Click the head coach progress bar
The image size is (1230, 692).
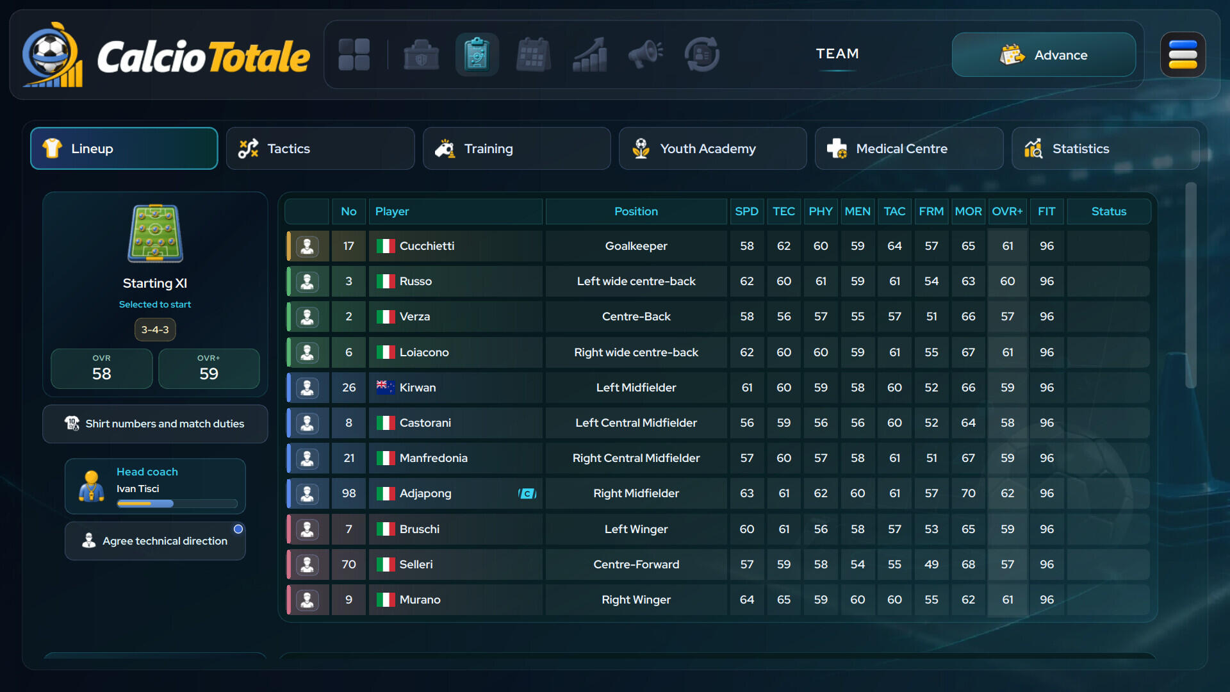(x=177, y=504)
